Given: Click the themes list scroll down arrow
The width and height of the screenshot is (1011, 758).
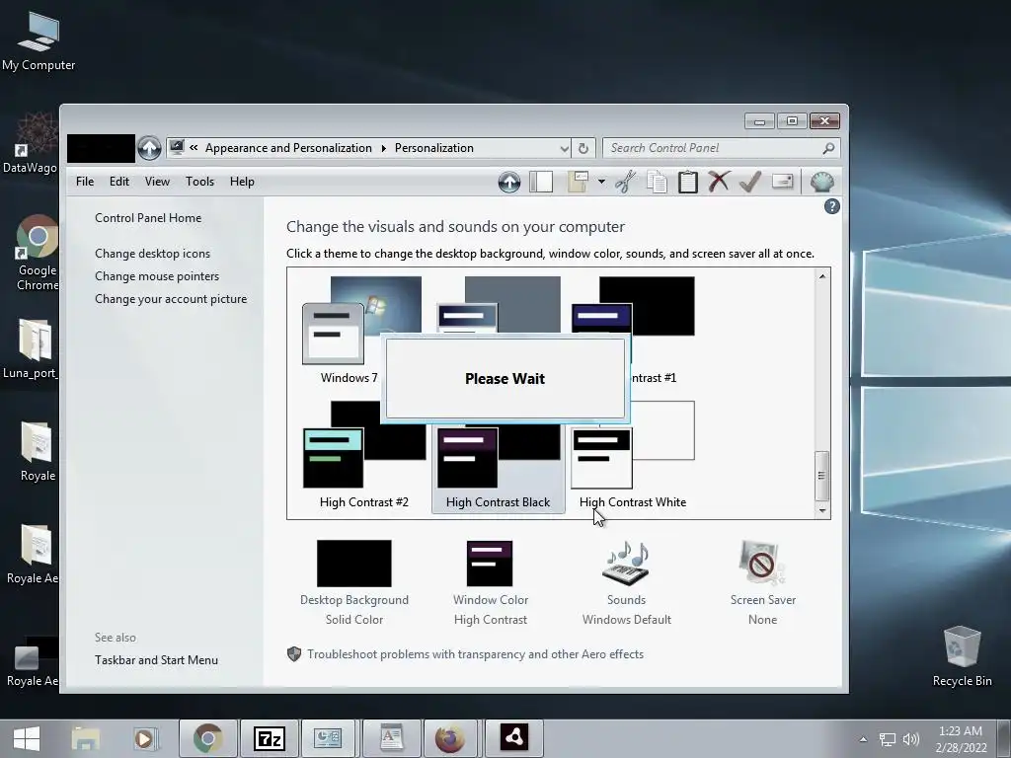Looking at the screenshot, I should 822,510.
